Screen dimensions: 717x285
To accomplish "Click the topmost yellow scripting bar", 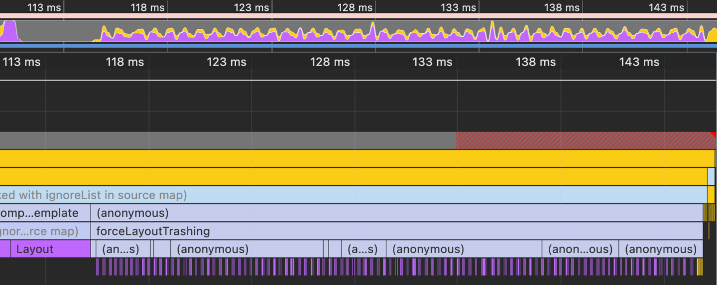I will [357, 158].
